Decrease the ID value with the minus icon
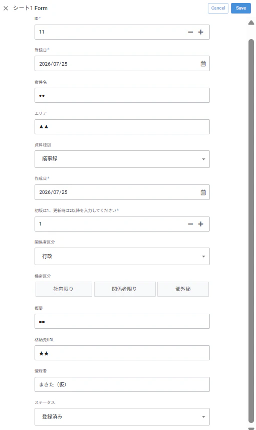The image size is (256, 430). pyautogui.click(x=190, y=32)
